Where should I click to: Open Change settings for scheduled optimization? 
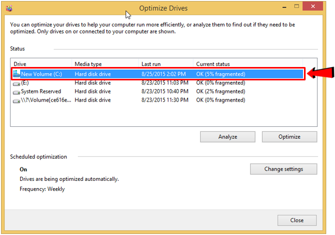click(x=283, y=169)
